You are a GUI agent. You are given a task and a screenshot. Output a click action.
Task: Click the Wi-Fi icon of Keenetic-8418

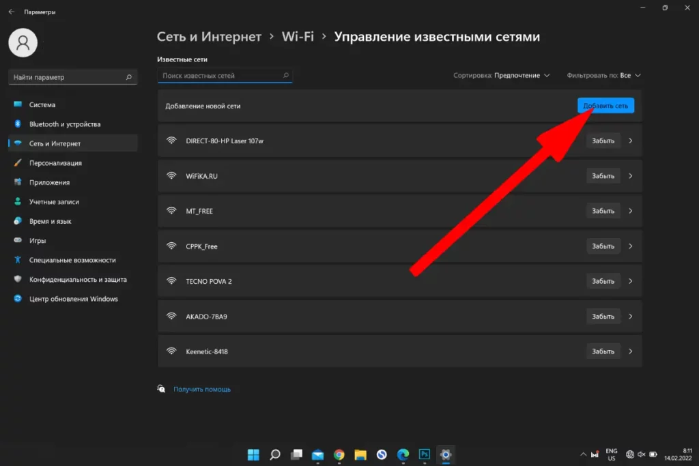click(171, 351)
